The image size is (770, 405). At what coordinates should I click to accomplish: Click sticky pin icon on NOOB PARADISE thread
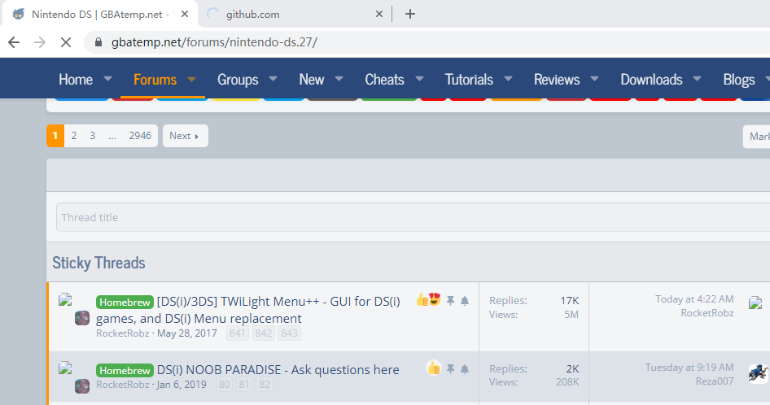pos(450,368)
